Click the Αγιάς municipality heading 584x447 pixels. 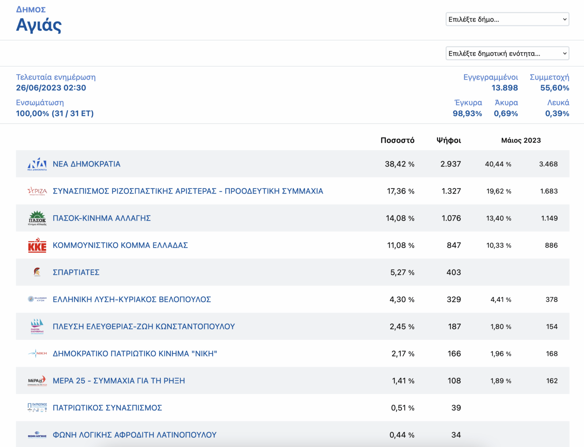pos(39,25)
